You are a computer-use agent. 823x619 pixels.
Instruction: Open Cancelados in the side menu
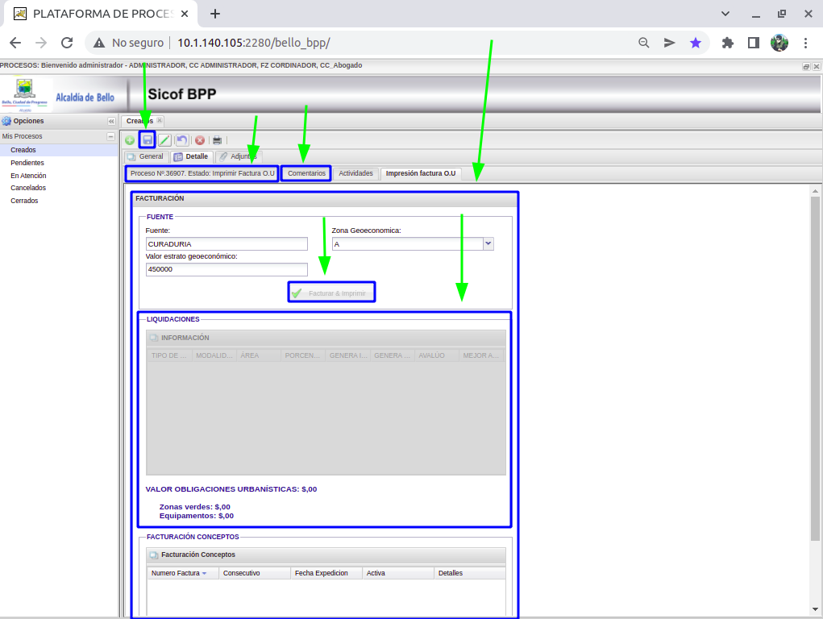coord(28,188)
